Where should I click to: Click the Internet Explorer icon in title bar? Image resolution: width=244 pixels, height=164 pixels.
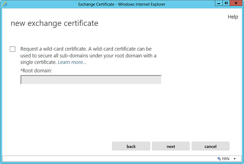coord(5,4)
